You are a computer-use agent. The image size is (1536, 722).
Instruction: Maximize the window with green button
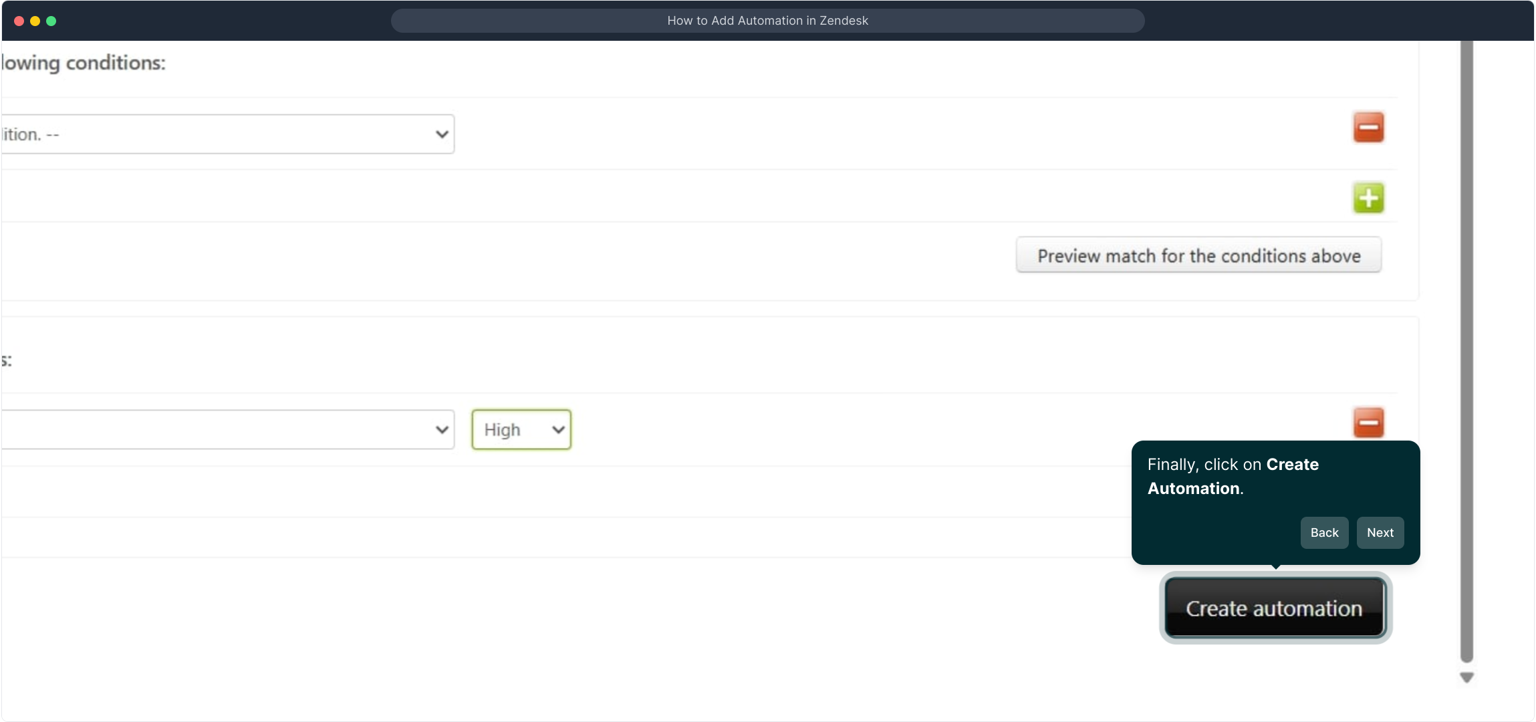click(51, 21)
